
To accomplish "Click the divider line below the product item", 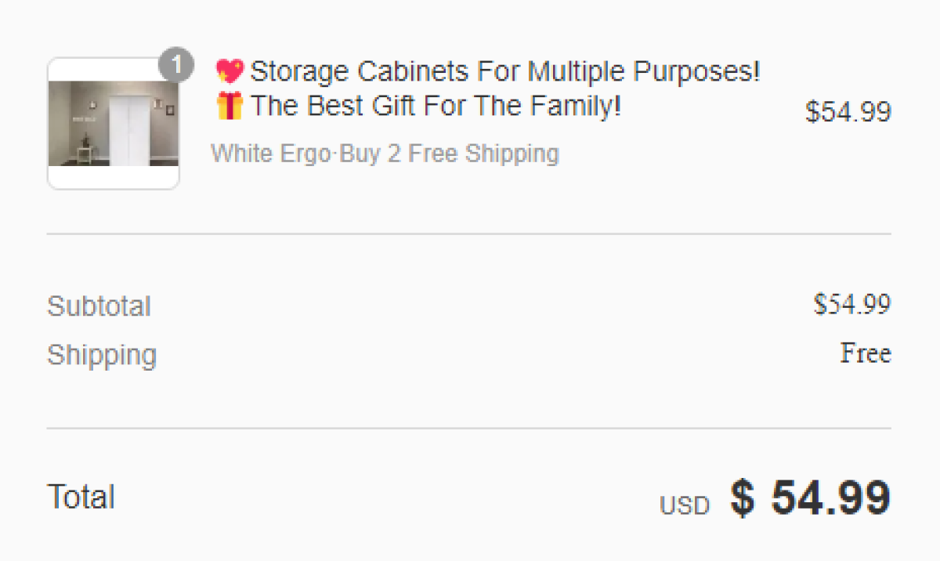I will click(x=468, y=233).
